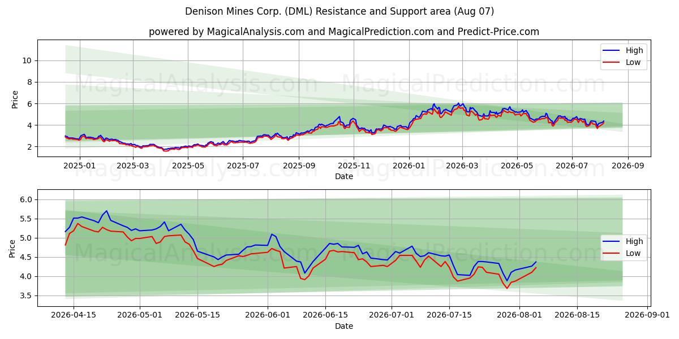Click the '2026-05-15' date label on the bottom chart
Image resolution: width=679 pixels, height=339 pixels.
197,316
